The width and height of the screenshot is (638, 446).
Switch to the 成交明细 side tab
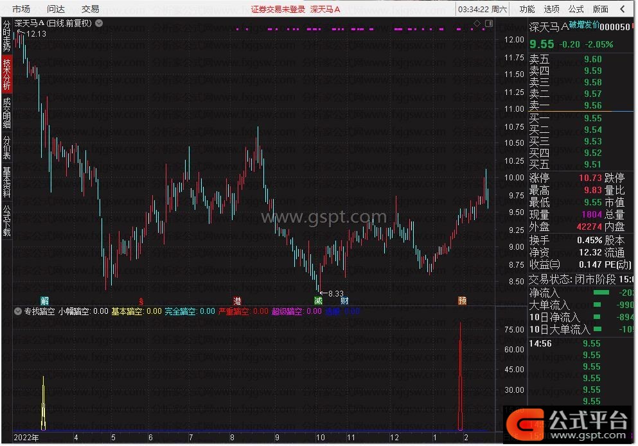click(x=7, y=114)
